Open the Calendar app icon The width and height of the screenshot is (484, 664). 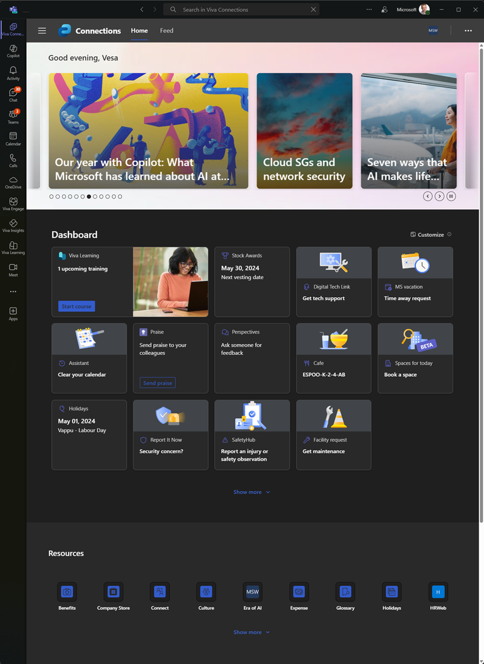tap(13, 139)
